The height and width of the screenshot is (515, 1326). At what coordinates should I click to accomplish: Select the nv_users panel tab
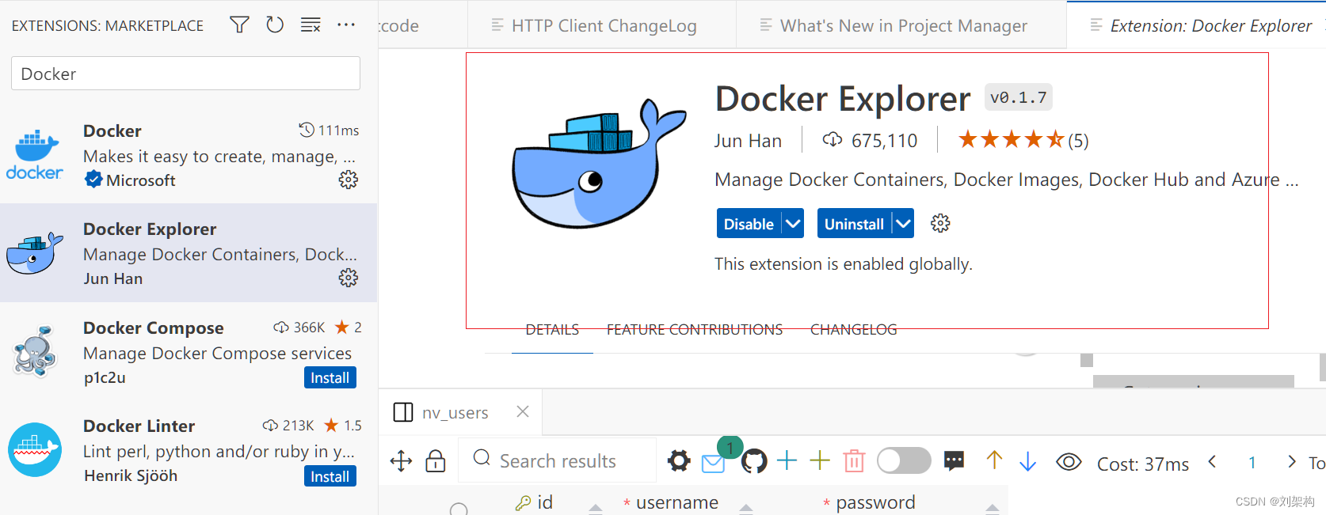[x=455, y=413]
